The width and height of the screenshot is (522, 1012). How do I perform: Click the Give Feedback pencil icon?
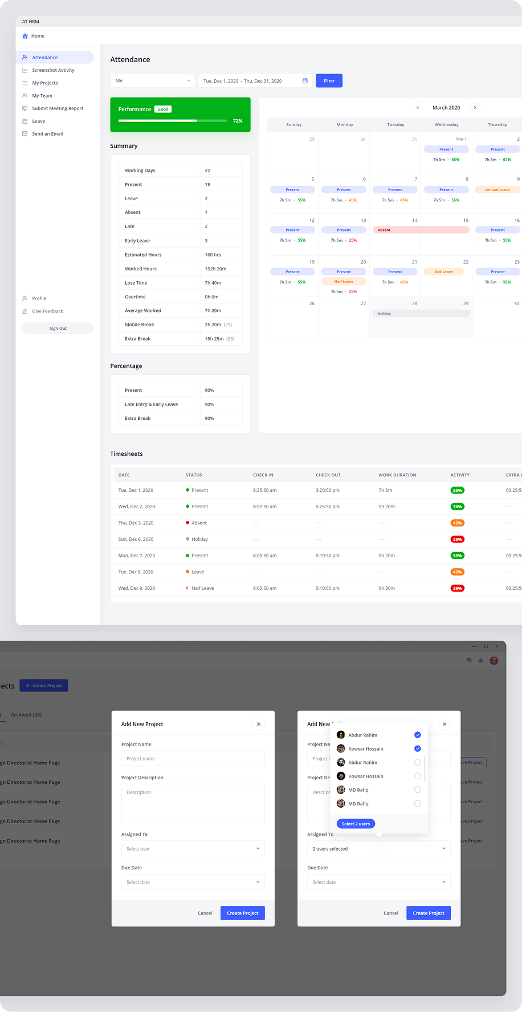point(25,311)
